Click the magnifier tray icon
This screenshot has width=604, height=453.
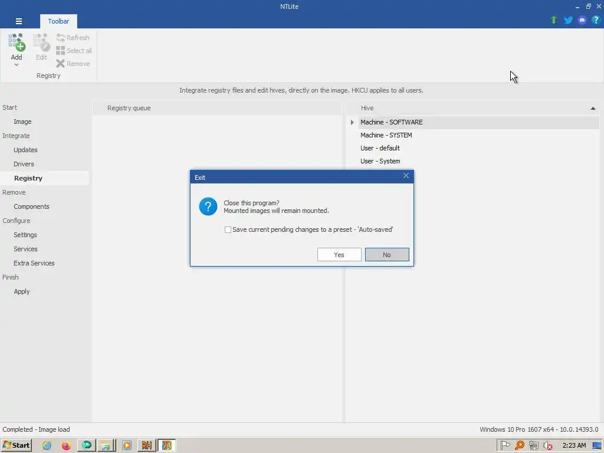point(519,445)
